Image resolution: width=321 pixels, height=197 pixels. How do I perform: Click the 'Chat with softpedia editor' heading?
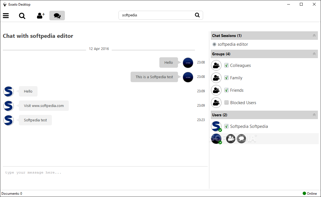(38, 36)
